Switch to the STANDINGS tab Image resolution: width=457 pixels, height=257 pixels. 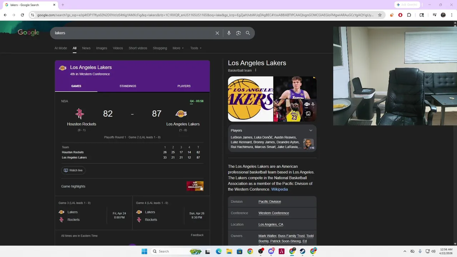128,86
